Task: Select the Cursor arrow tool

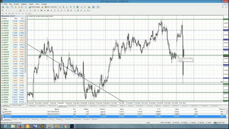Action: 3,10
